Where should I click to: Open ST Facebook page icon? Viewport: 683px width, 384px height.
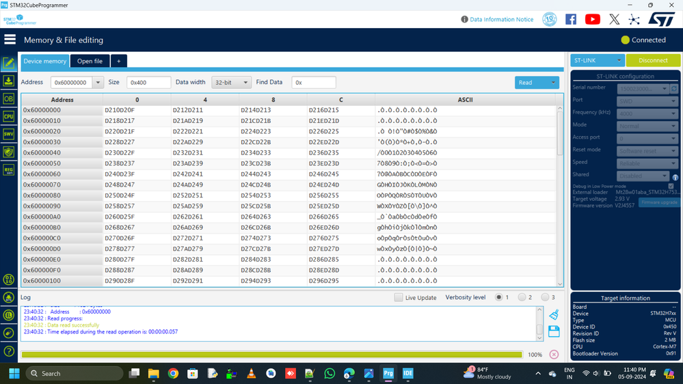[x=571, y=19]
